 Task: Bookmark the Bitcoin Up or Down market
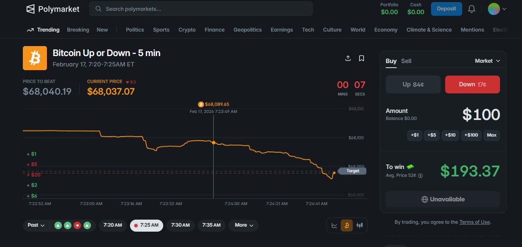coord(361,58)
